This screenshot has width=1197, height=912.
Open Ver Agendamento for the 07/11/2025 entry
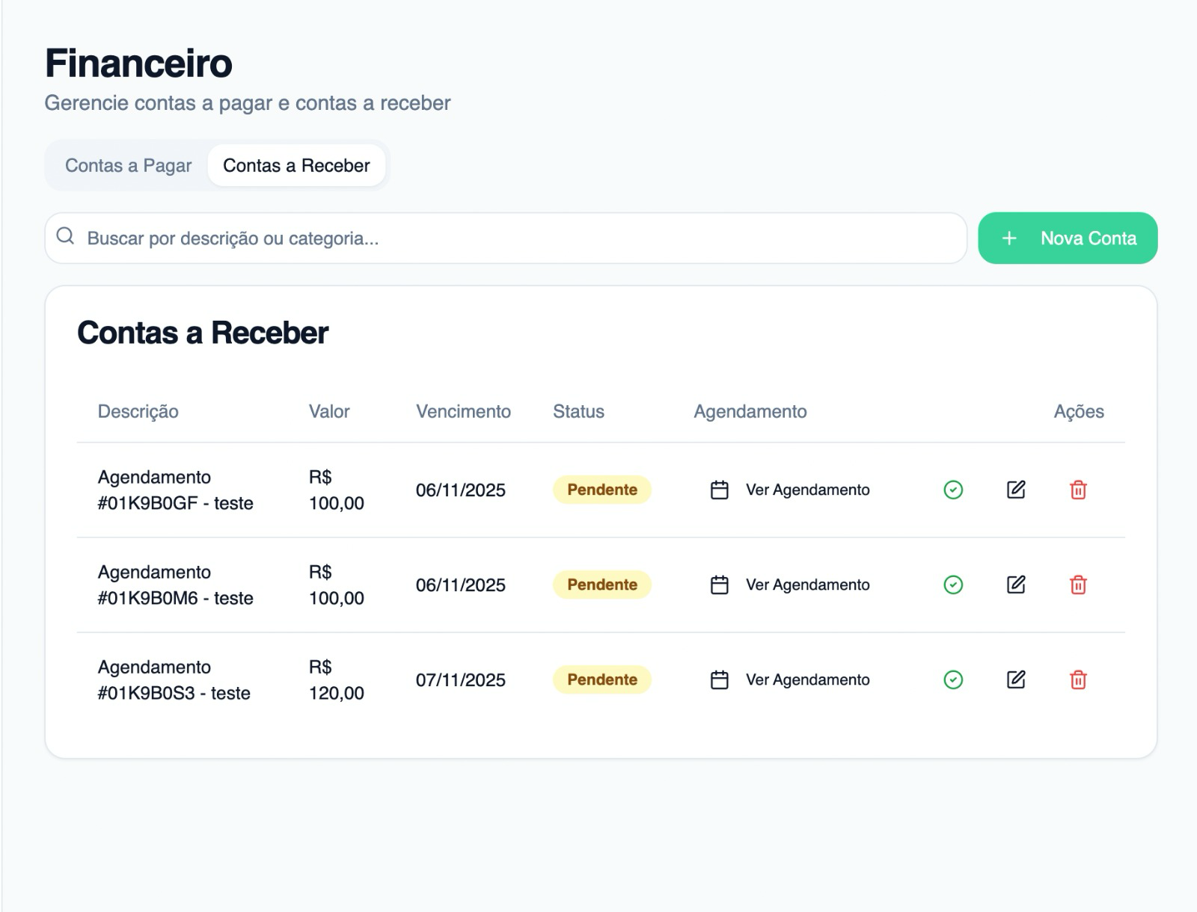pos(790,680)
